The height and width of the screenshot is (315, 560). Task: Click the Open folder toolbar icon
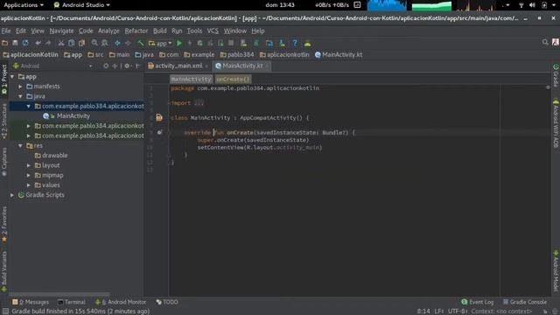click(4, 43)
